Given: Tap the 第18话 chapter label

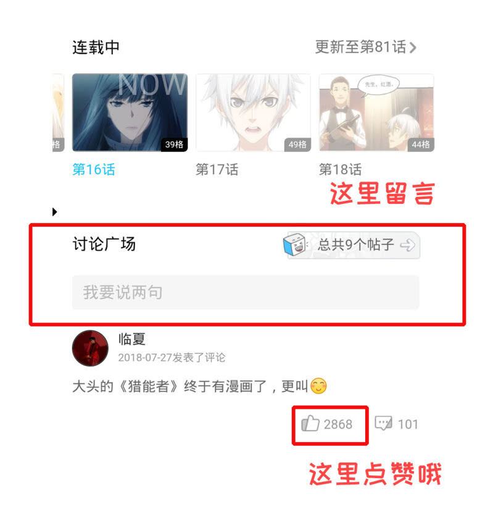Looking at the screenshot, I should click(x=341, y=170).
